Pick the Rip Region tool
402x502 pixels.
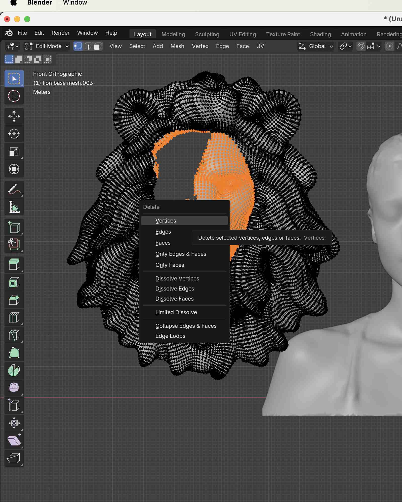[14, 458]
